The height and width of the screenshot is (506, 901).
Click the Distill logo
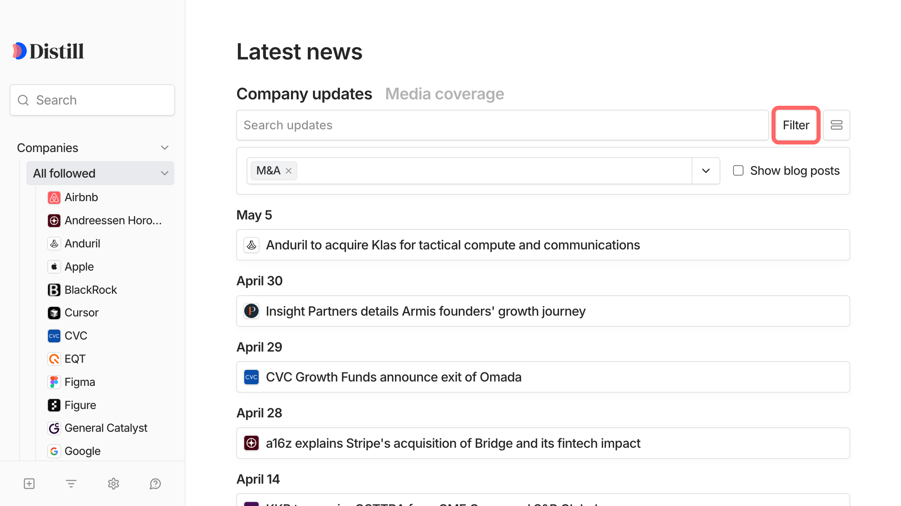(x=48, y=51)
